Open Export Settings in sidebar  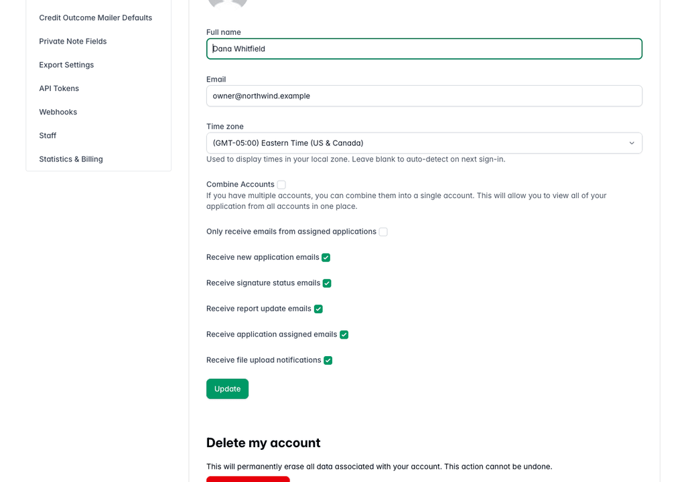pos(66,65)
